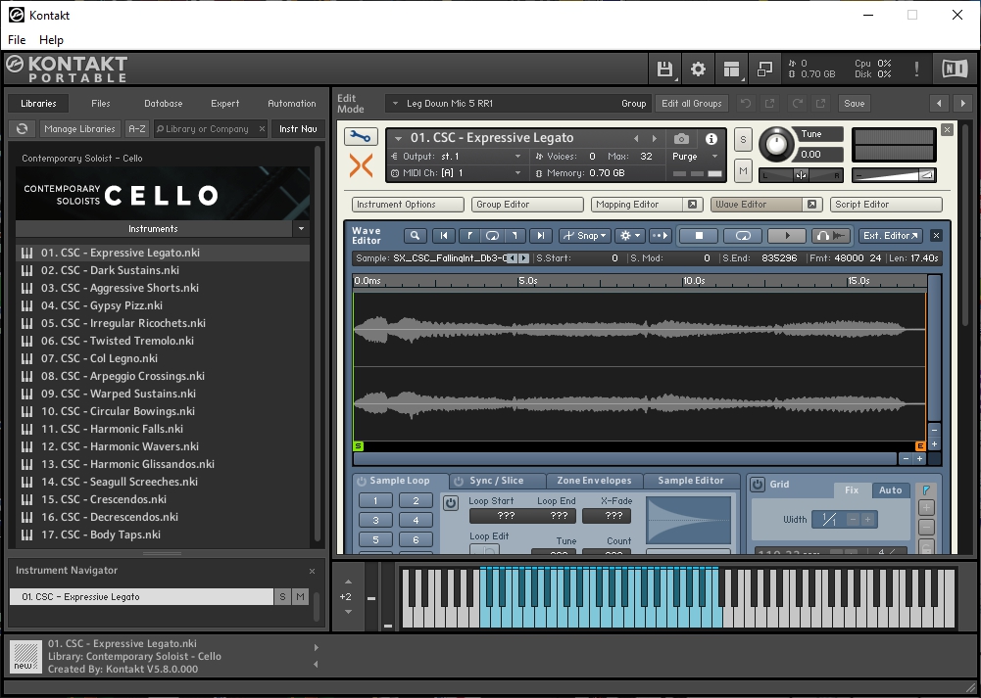This screenshot has width=981, height=698.
Task: Switch to the Expert tab
Action: (x=225, y=103)
